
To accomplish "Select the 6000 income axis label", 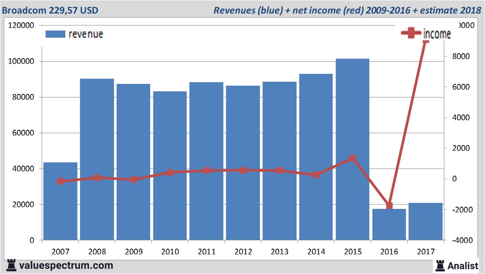I will [x=461, y=87].
